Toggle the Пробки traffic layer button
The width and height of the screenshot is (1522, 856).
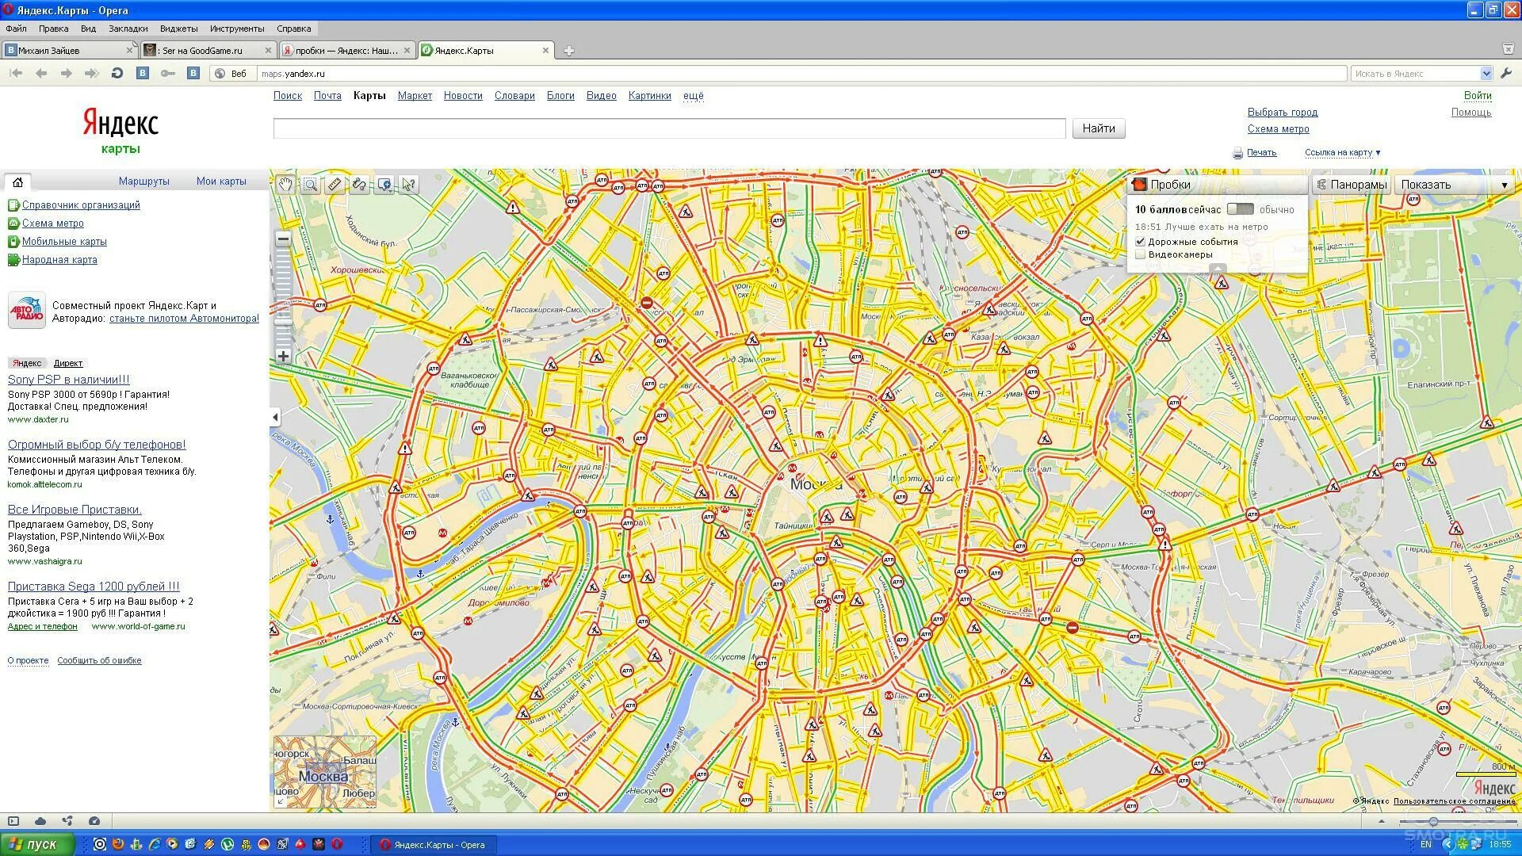pos(1217,185)
